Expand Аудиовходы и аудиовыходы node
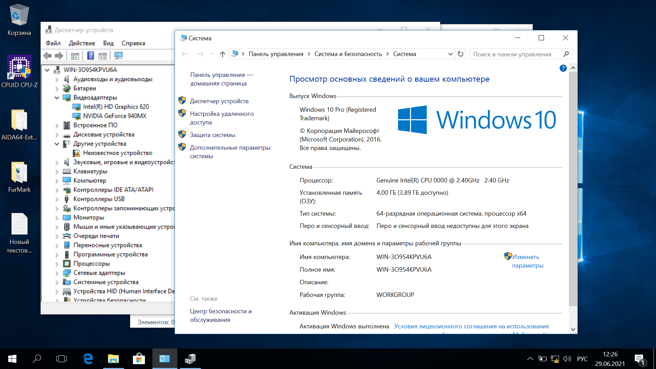The height and width of the screenshot is (369, 656). [57, 79]
